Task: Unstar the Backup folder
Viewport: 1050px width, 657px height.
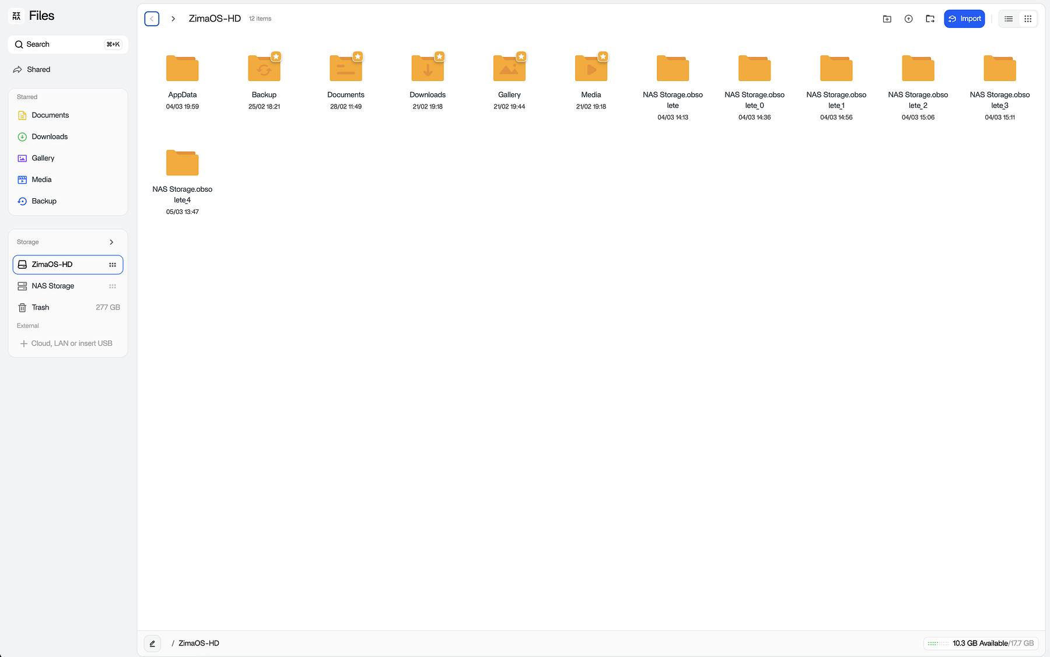Action: click(276, 57)
